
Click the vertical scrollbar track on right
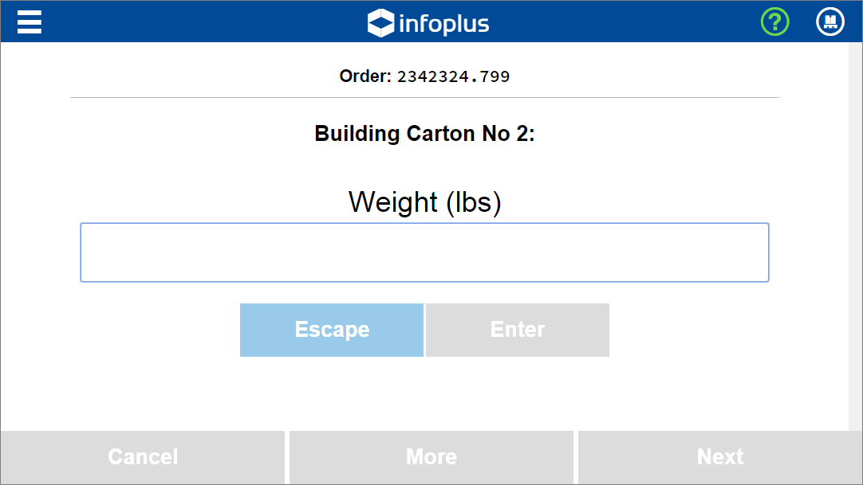pos(855,237)
